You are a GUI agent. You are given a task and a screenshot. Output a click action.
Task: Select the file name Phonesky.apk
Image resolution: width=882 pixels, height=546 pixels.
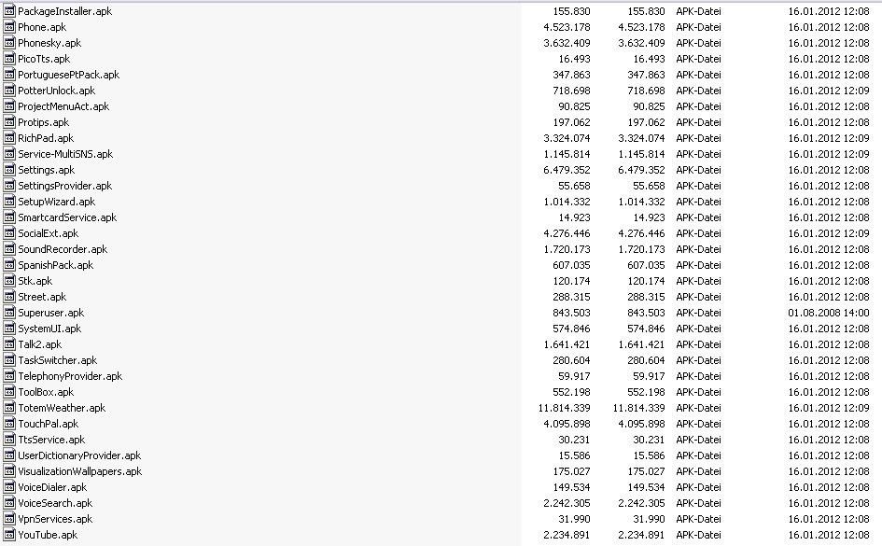tap(49, 43)
